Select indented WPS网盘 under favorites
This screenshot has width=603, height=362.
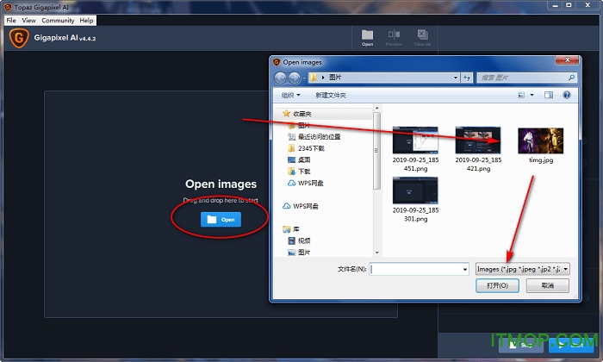click(310, 183)
